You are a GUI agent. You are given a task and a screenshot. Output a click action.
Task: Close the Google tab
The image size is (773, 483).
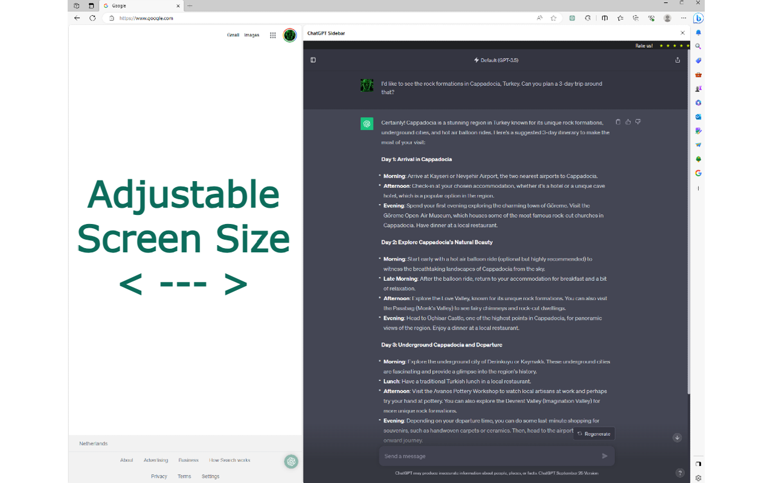pos(178,5)
